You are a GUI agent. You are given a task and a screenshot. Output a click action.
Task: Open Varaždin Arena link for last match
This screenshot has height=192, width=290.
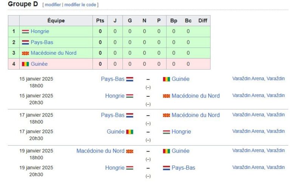coord(248,167)
